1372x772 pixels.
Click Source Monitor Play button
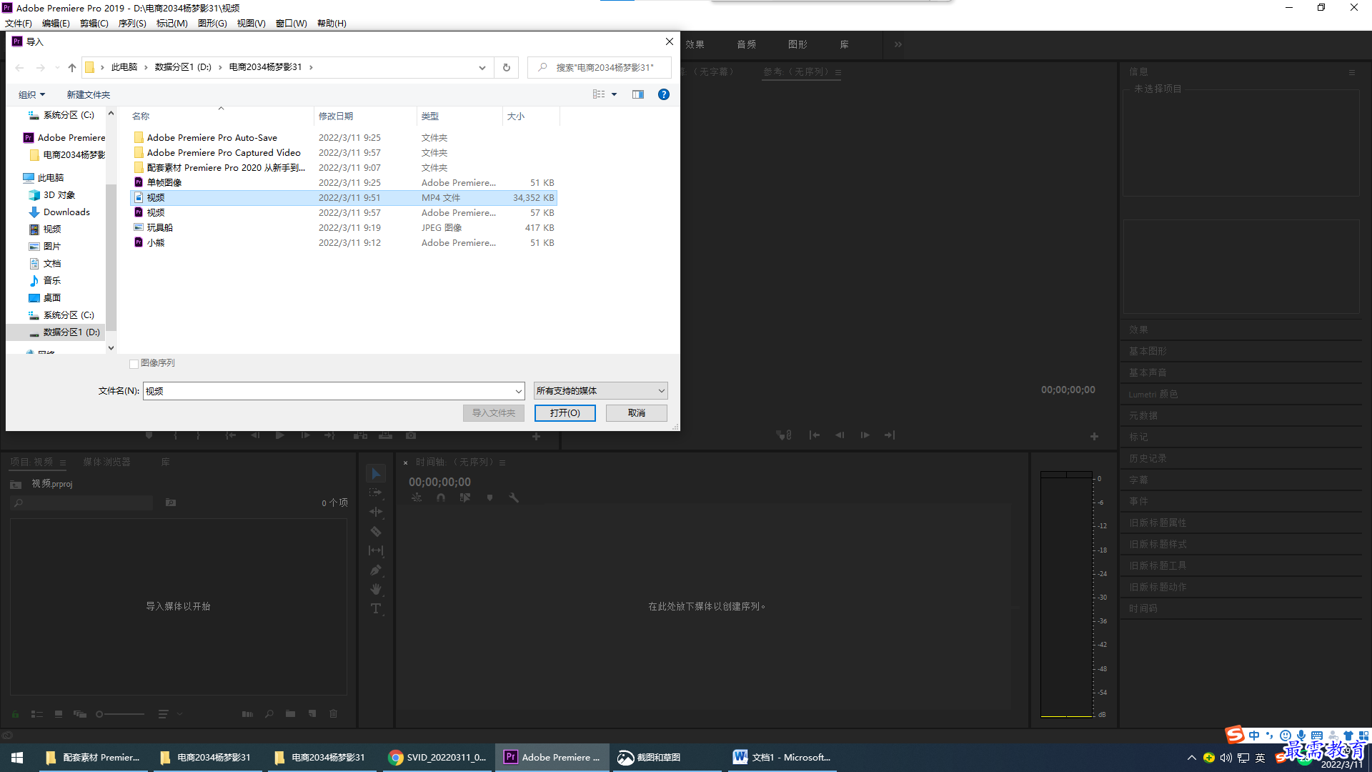(x=280, y=435)
